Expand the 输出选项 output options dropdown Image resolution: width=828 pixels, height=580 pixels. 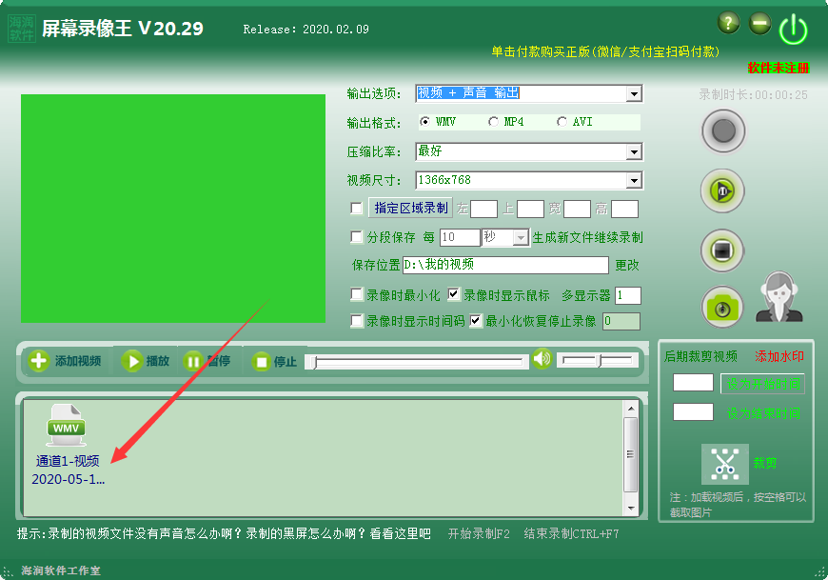point(634,93)
